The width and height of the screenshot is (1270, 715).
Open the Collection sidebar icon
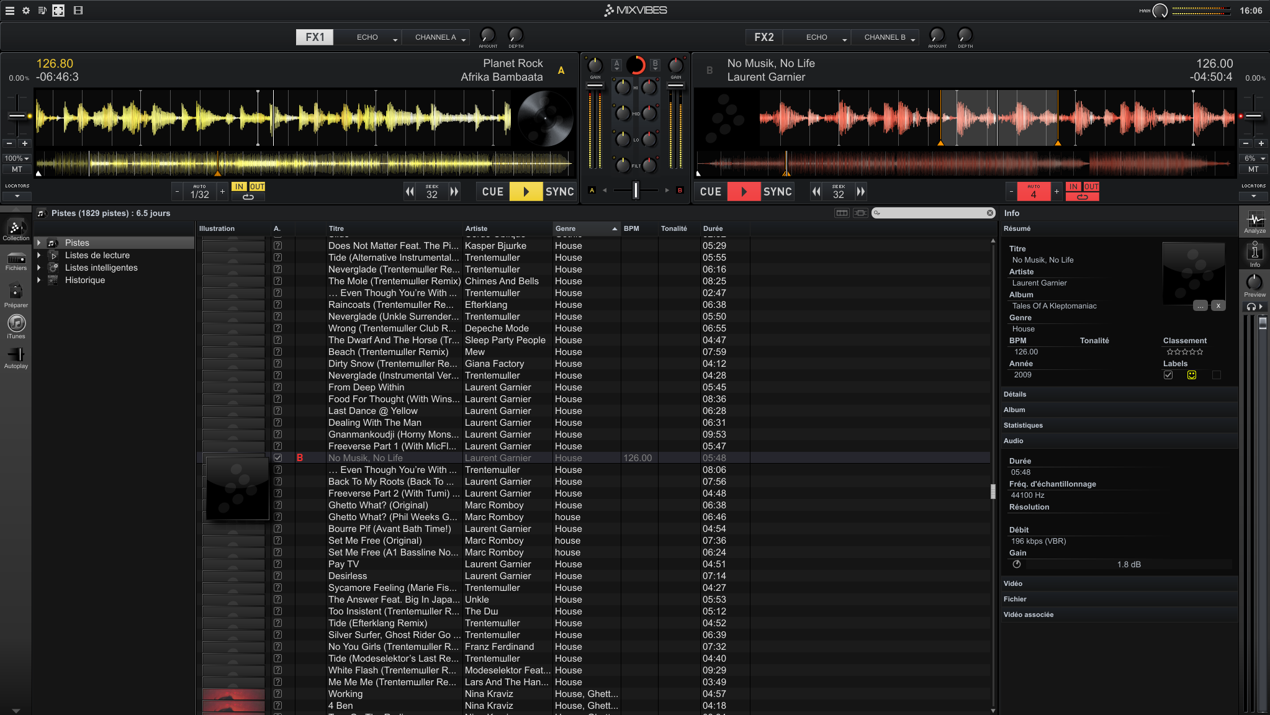tap(16, 230)
